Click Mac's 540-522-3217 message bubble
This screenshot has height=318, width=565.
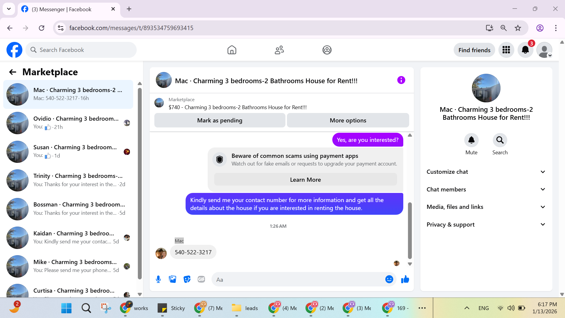coord(193,252)
